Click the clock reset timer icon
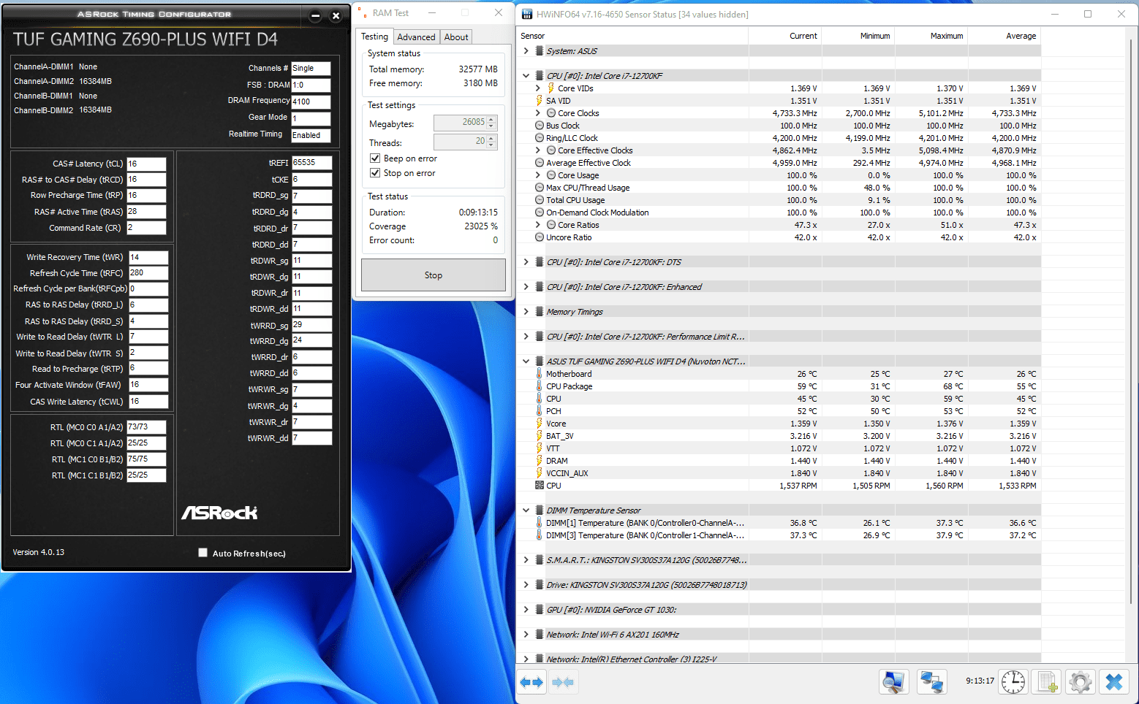The height and width of the screenshot is (704, 1139). pyautogui.click(x=1013, y=682)
